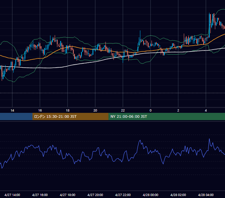
Task: Click the 4 hour axis label
Action: pos(206,111)
